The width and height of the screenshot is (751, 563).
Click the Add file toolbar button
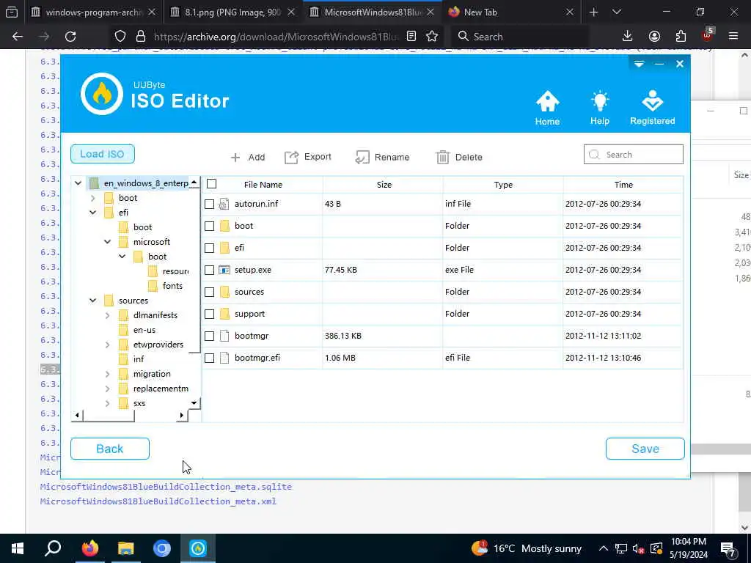tap(248, 157)
